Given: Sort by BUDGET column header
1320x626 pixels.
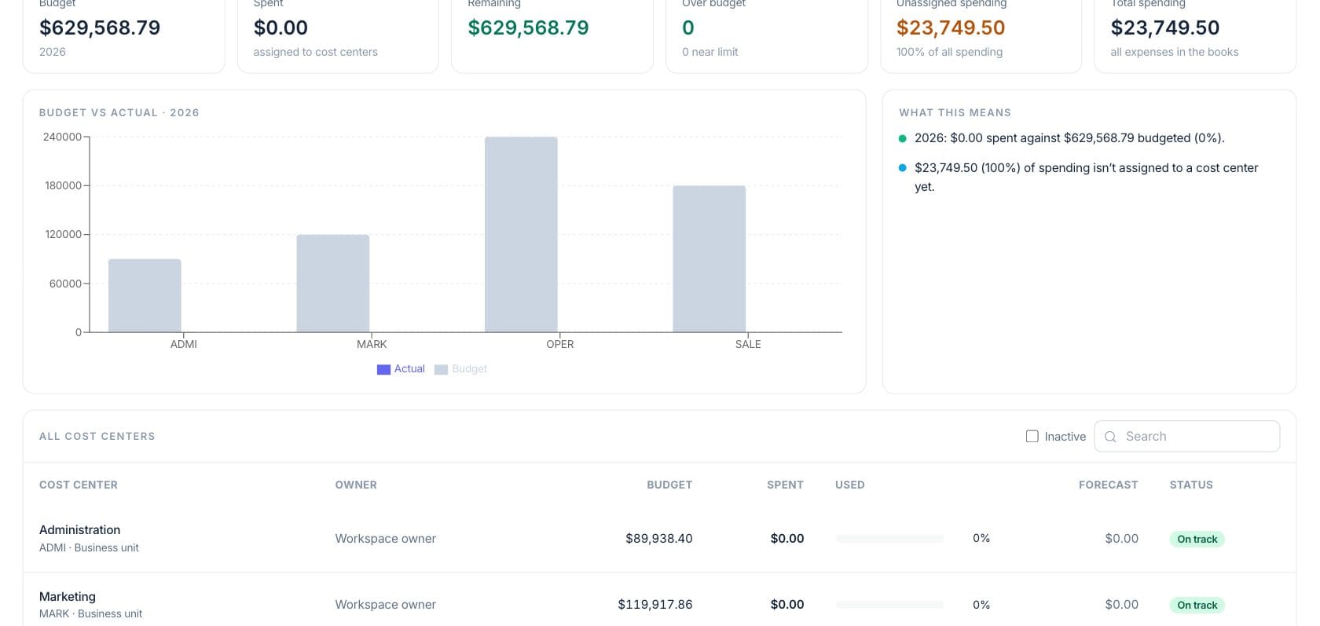Looking at the screenshot, I should pyautogui.click(x=669, y=485).
